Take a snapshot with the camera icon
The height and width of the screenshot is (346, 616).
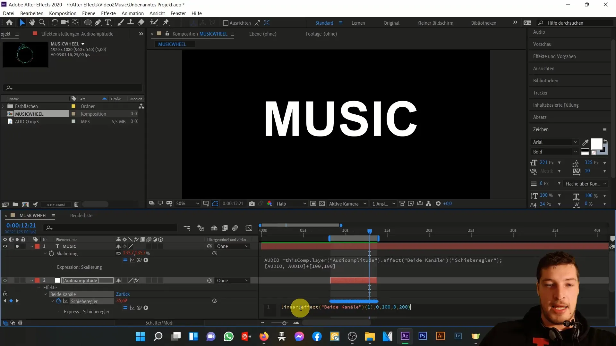[x=252, y=204]
